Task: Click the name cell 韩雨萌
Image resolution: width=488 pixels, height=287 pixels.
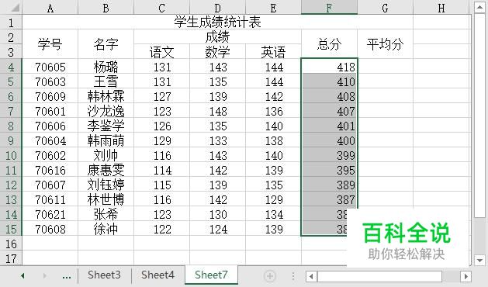Action: click(x=106, y=140)
